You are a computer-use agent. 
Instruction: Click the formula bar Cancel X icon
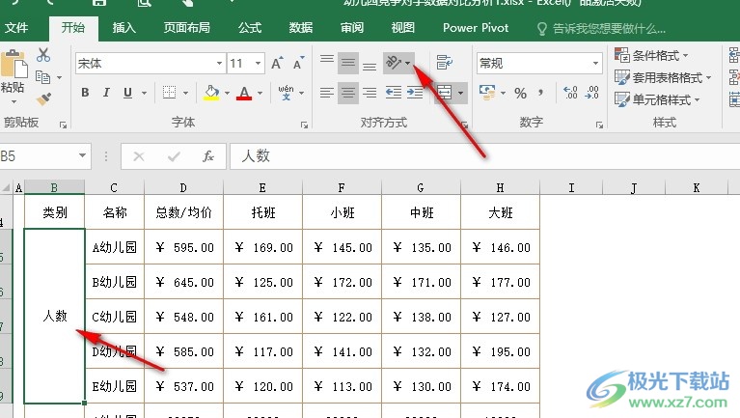coord(139,156)
